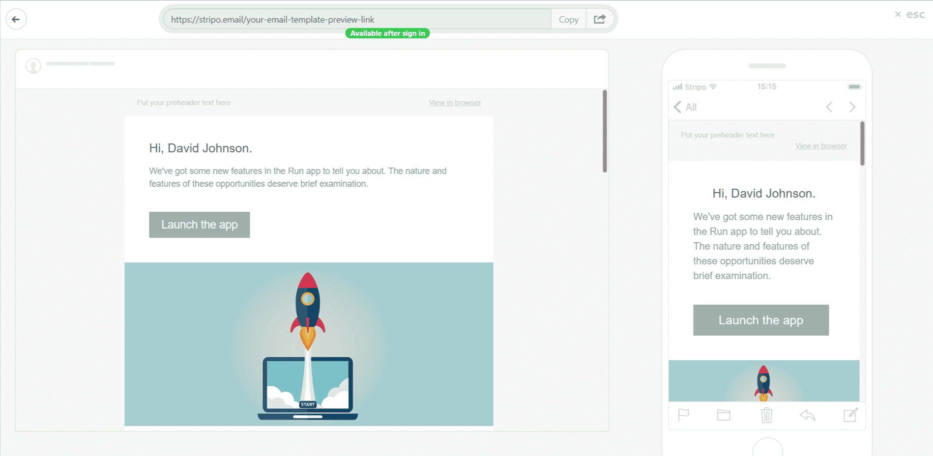
Task: Tap the reply arrow icon in mobile toolbar
Action: click(808, 416)
